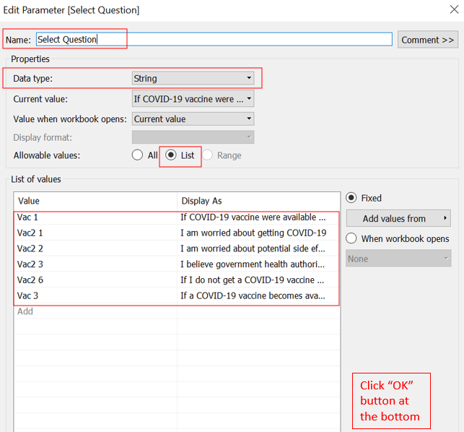Click the Vac2 2 value cell
464x432 pixels.
pos(30,249)
